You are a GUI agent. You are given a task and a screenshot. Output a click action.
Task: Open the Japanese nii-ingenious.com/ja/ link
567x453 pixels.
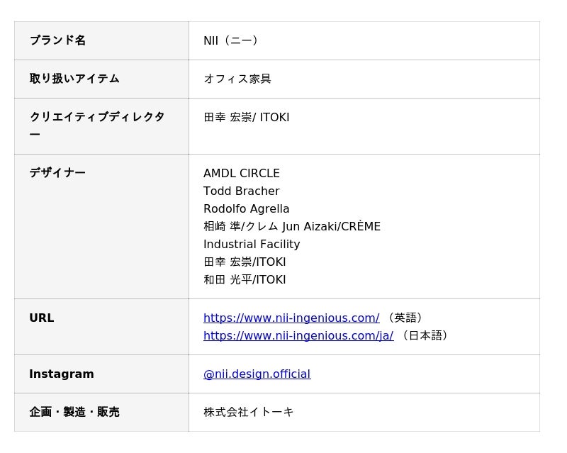click(x=298, y=335)
